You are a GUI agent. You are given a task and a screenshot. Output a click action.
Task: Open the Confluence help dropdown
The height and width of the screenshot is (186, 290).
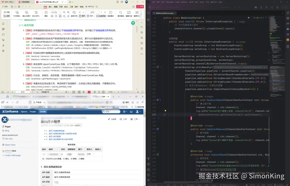coord(125,112)
